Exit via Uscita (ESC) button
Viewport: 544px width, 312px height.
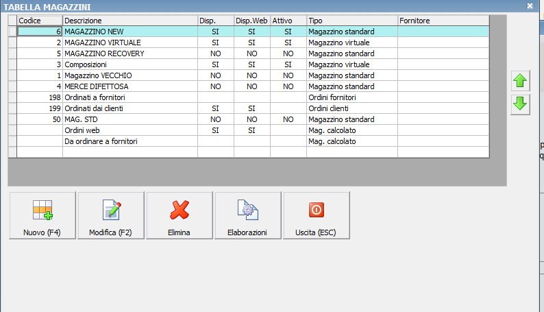pyautogui.click(x=316, y=215)
